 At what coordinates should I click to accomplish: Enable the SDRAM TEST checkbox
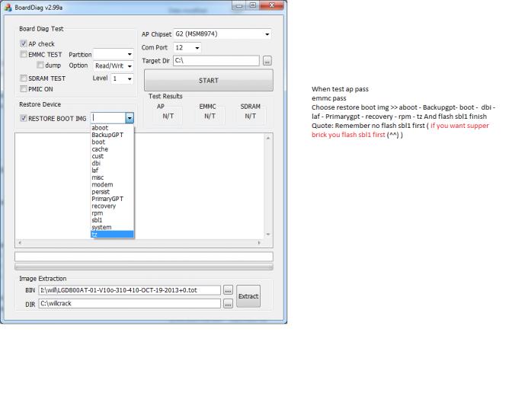[23, 78]
